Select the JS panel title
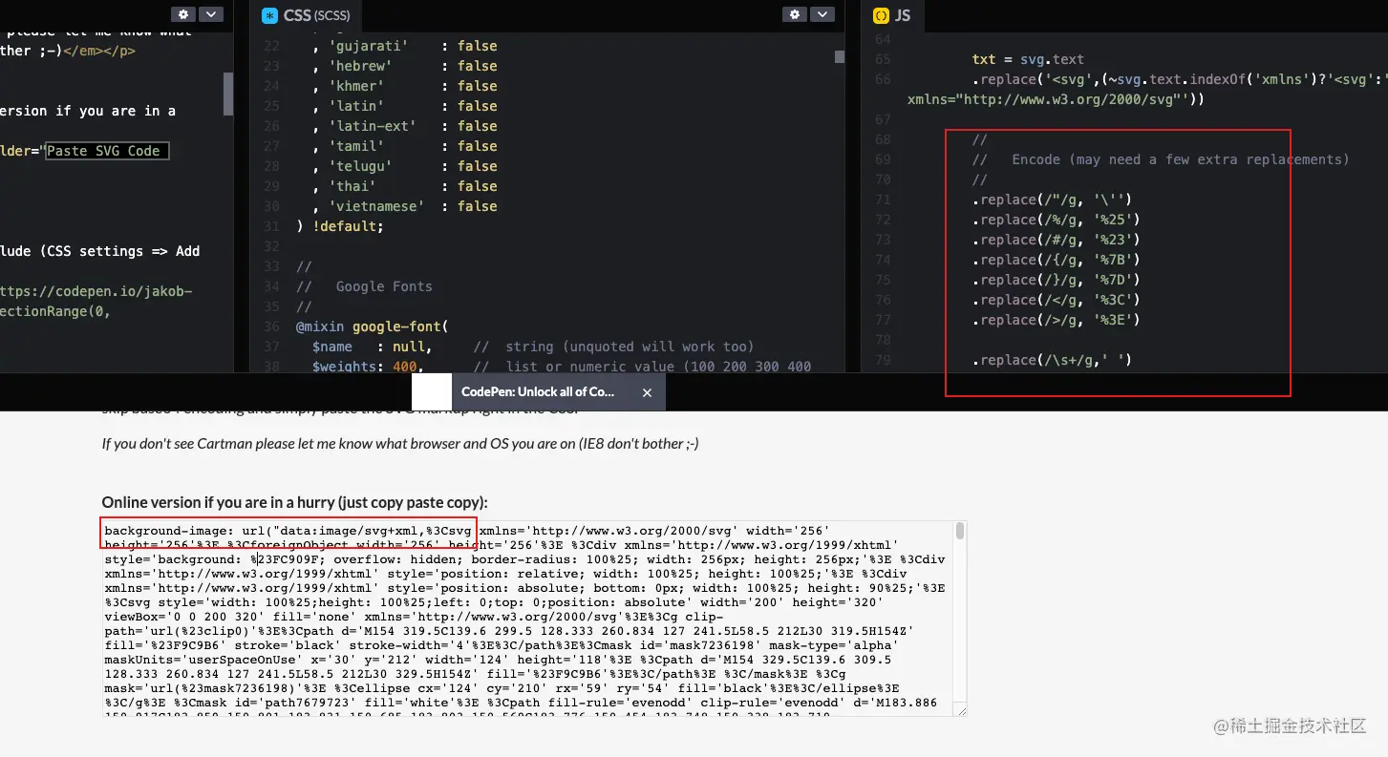Image resolution: width=1388 pixels, height=757 pixels. (903, 15)
